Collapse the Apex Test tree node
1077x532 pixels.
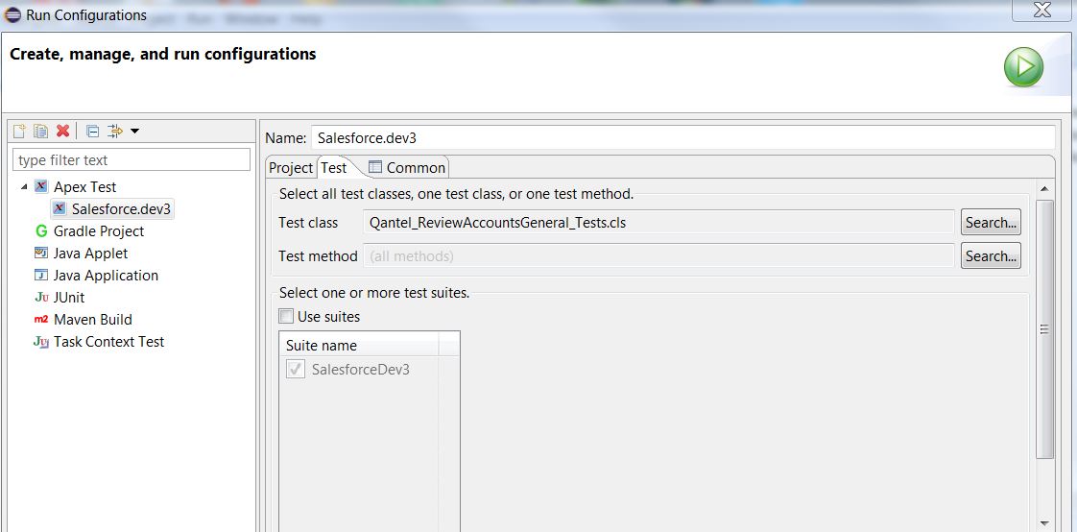point(24,186)
